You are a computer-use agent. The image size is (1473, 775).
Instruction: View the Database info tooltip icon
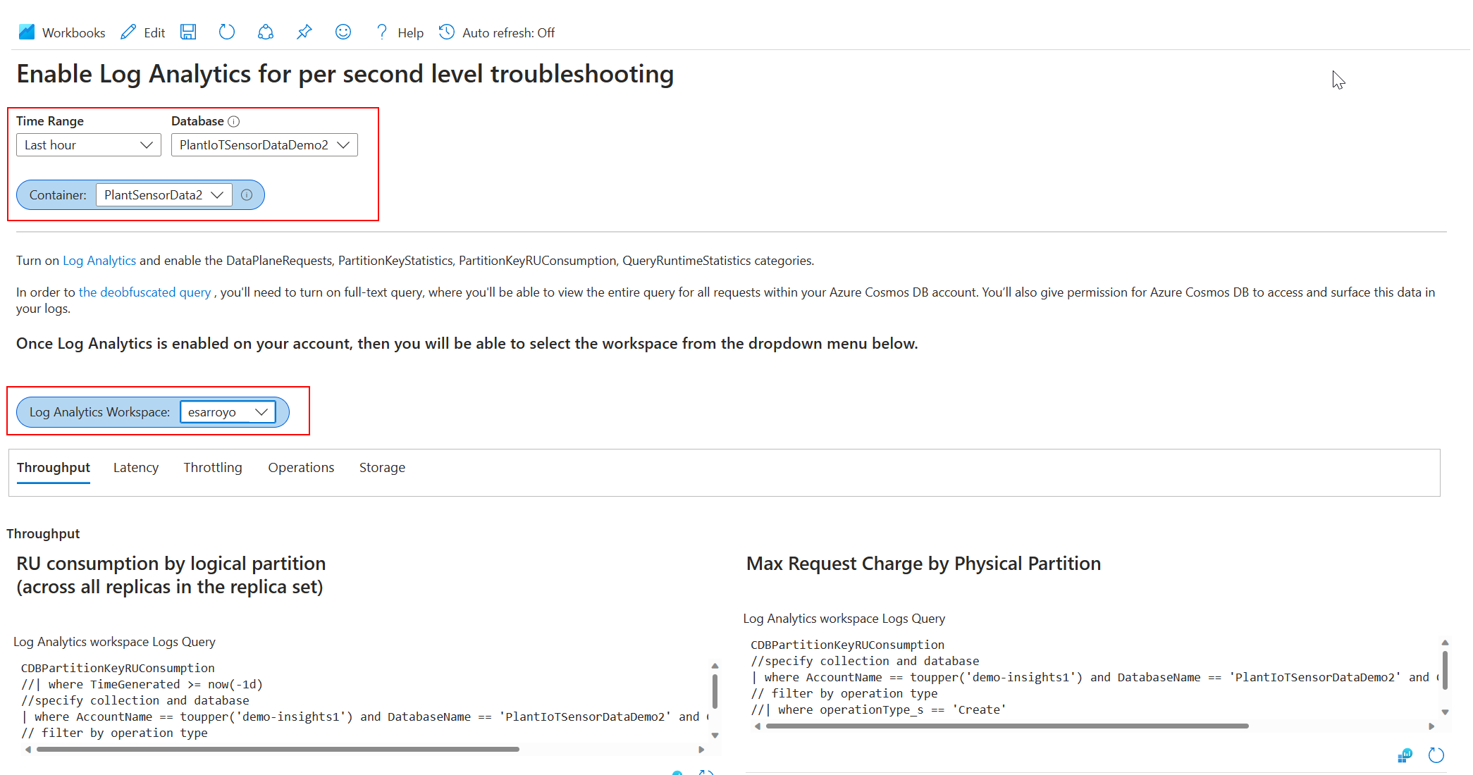tap(233, 120)
